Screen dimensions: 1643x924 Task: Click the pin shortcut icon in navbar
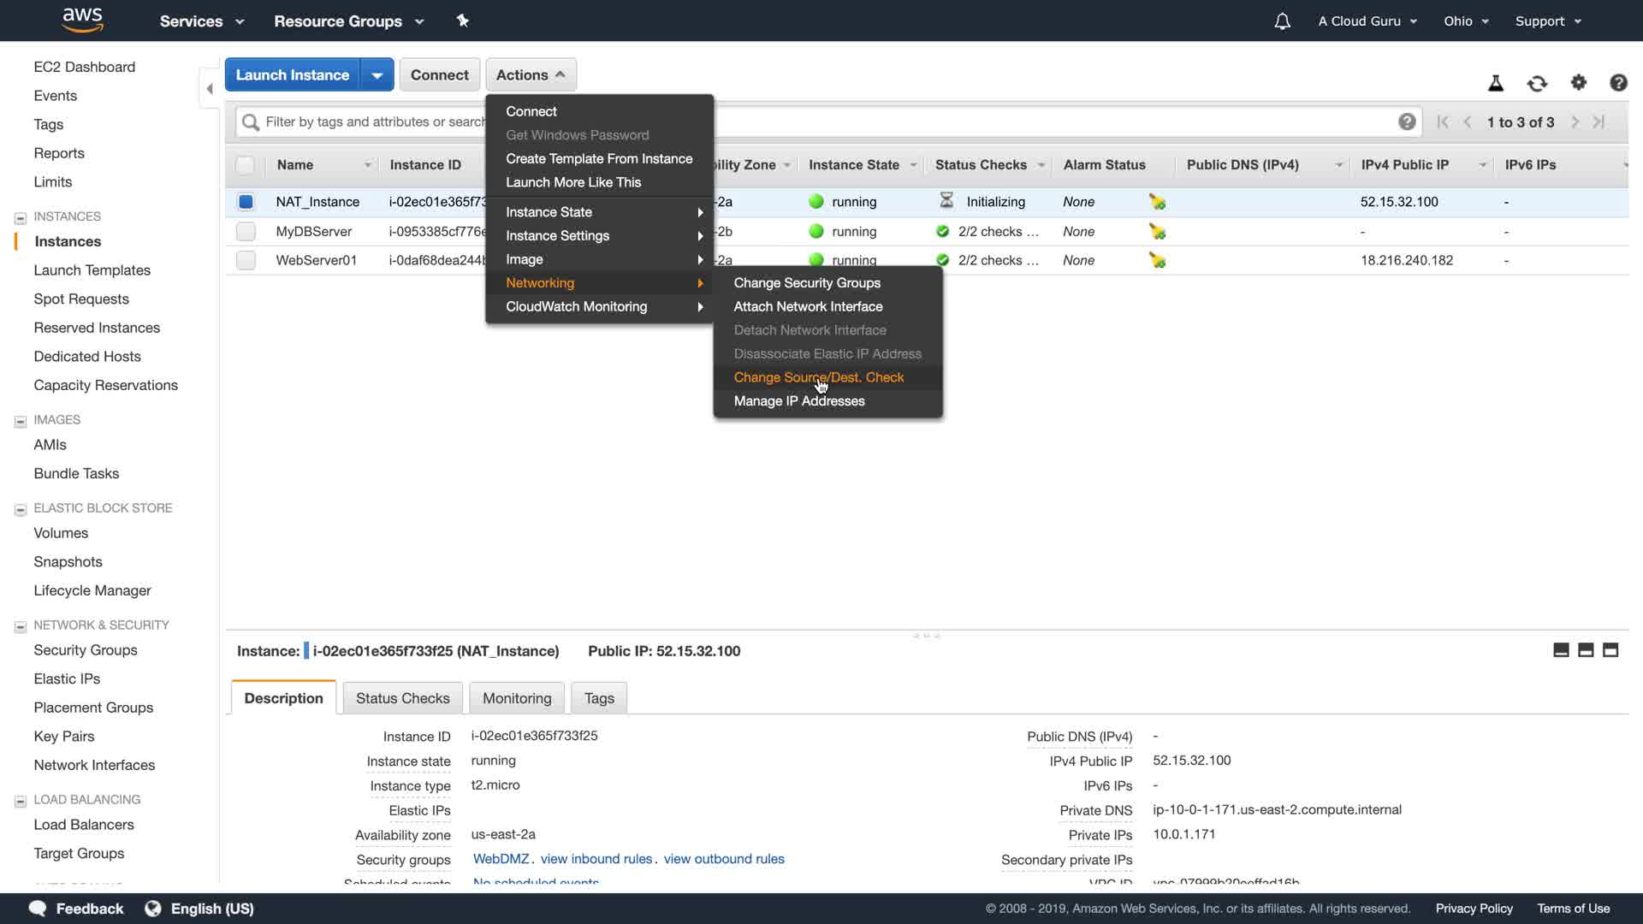(x=462, y=21)
